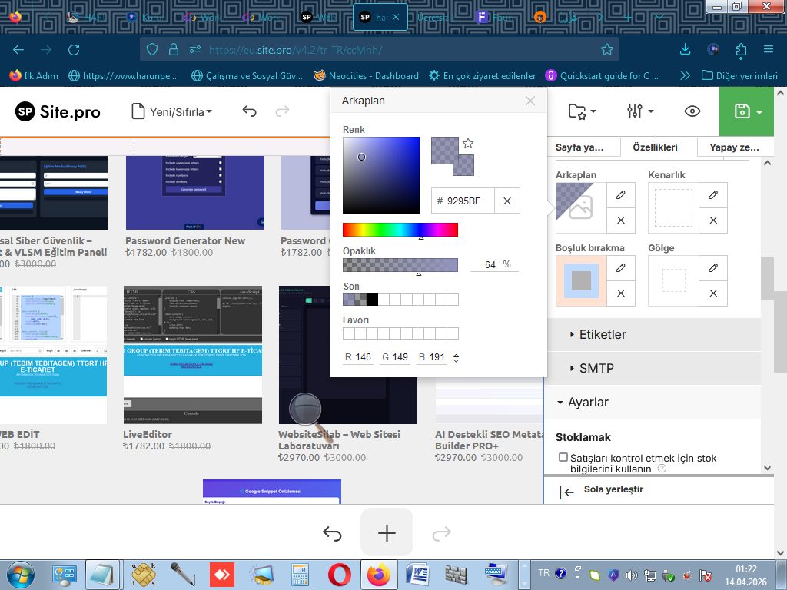Edit Gölge with the pencil icon
787x590 pixels.
pos(713,267)
